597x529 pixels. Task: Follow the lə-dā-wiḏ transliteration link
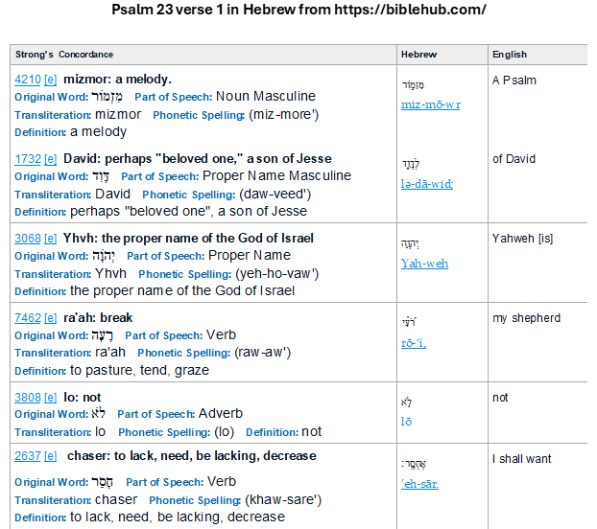[427, 184]
